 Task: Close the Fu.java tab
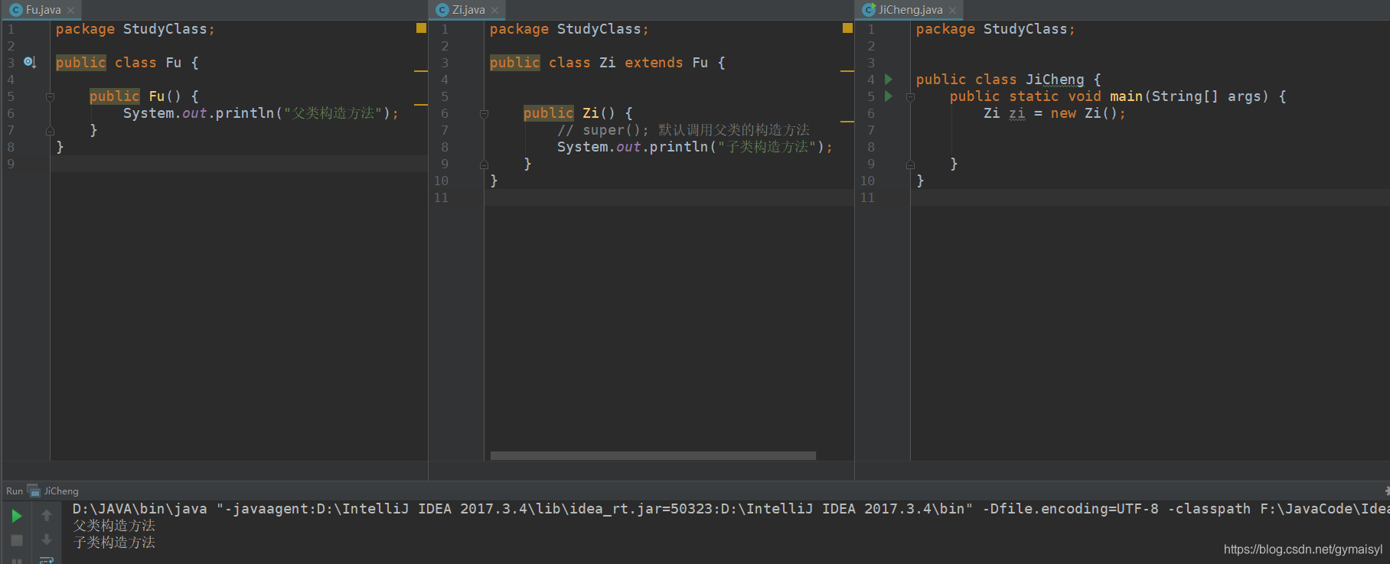[71, 11]
